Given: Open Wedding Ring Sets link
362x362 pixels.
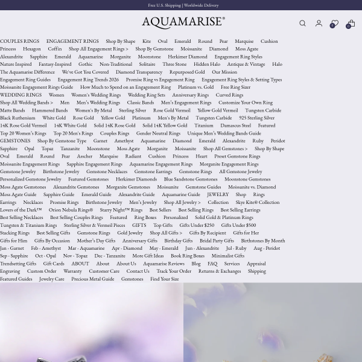Looking at the screenshot, I should point(147,95).
